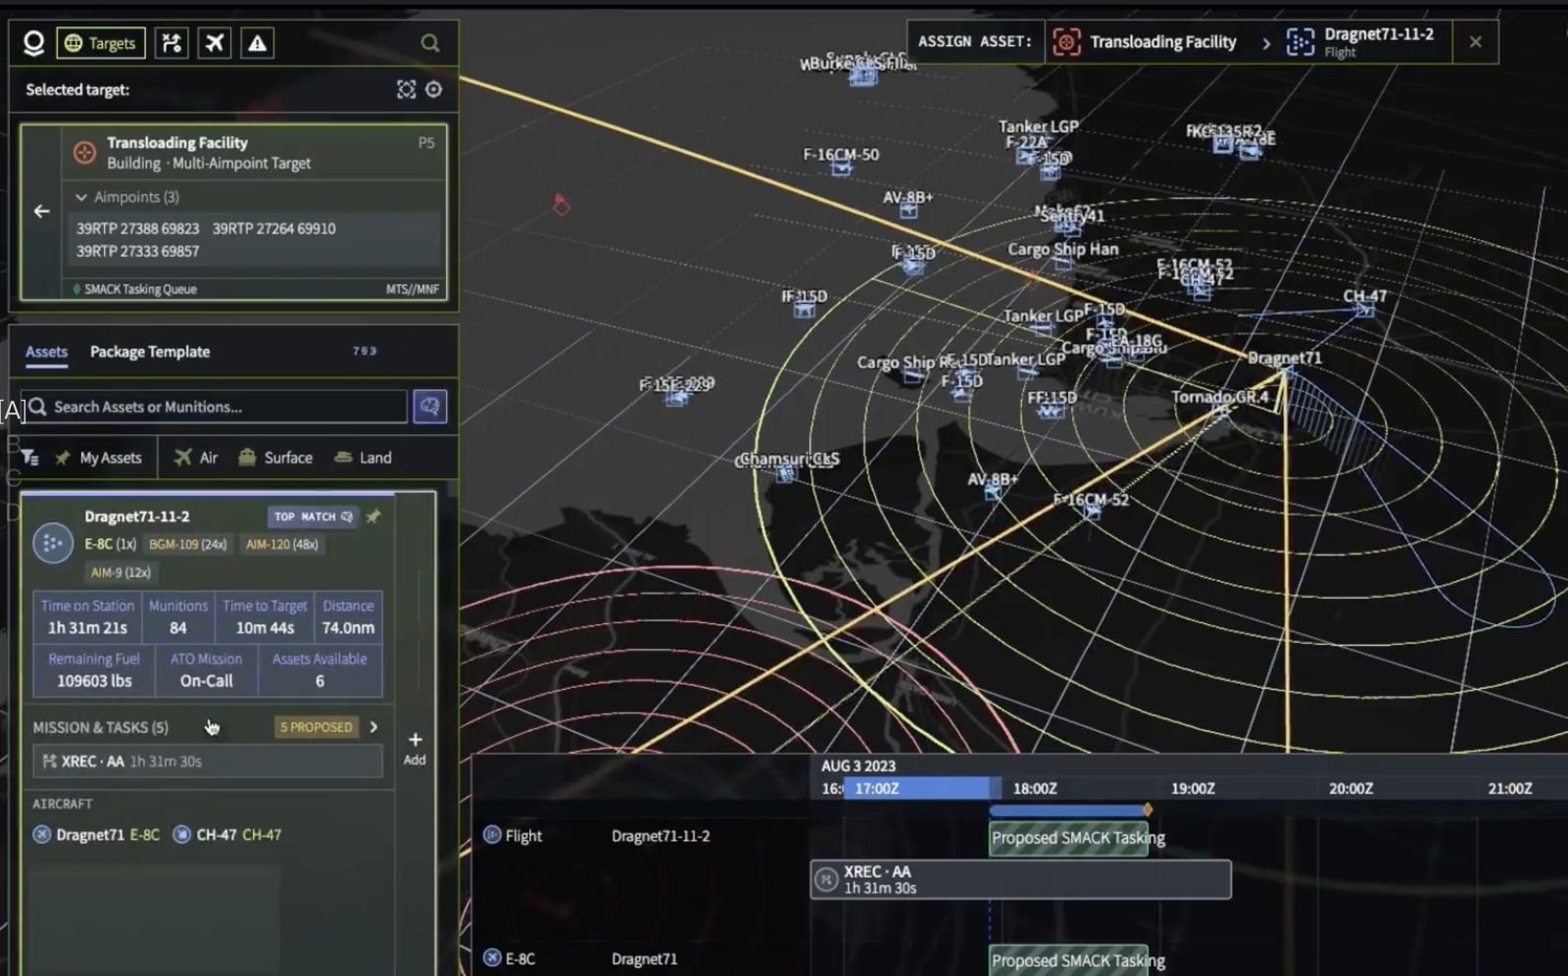Click the BGM-109 (24x) munition tag
The width and height of the screenshot is (1568, 976).
pyautogui.click(x=187, y=544)
